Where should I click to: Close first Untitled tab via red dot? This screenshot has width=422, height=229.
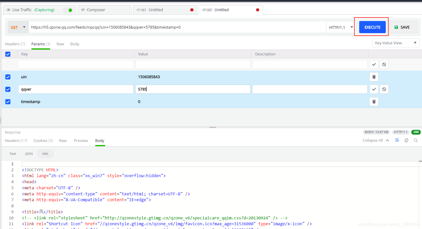pyautogui.click(x=192, y=10)
